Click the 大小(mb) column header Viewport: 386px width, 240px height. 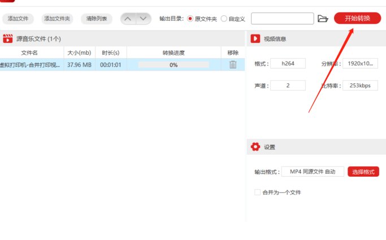(x=79, y=53)
